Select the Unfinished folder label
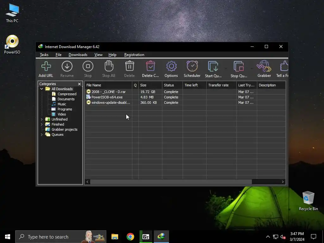This screenshot has height=243, width=324. tap(59, 119)
